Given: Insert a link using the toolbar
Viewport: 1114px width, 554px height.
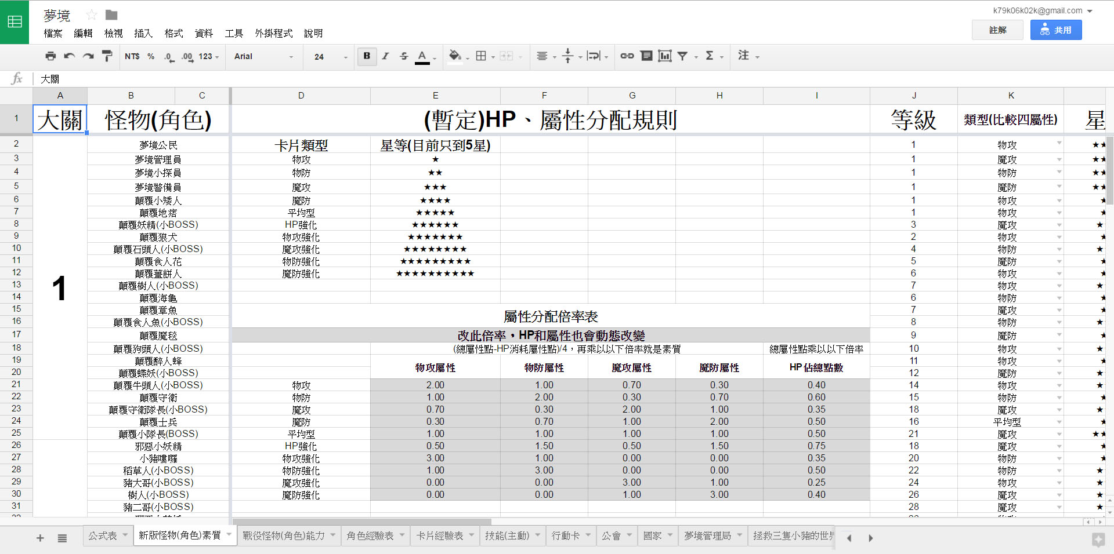Looking at the screenshot, I should click(x=627, y=56).
